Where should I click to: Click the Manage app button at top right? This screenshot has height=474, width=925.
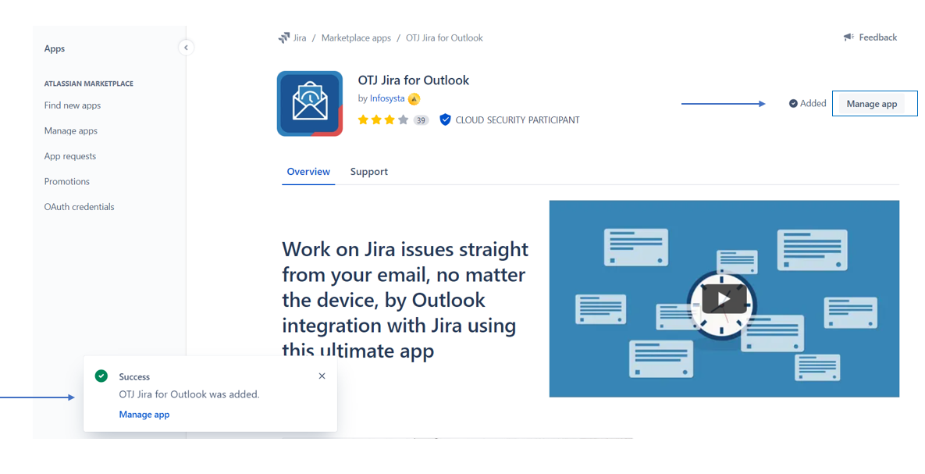[871, 104]
